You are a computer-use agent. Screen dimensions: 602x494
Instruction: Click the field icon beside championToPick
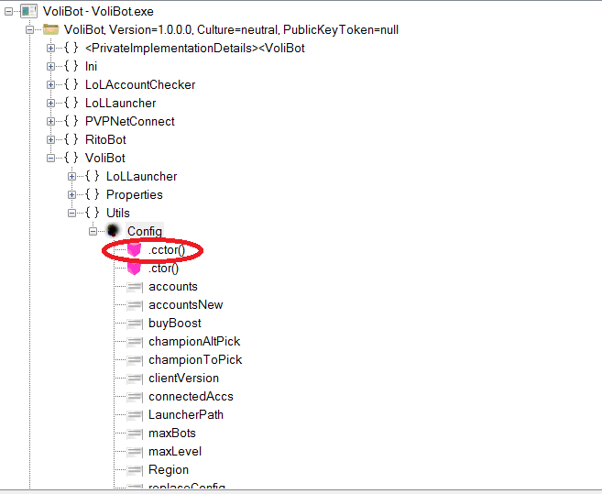point(135,360)
